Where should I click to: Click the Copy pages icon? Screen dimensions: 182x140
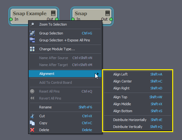(x=32, y=123)
